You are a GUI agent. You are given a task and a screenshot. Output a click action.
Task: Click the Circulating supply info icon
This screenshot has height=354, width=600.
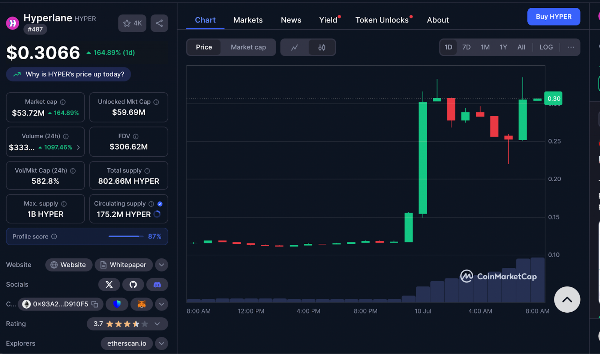tap(151, 204)
